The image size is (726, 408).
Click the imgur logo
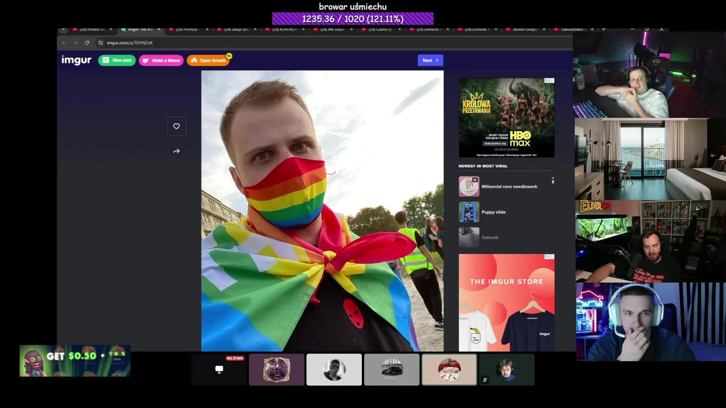point(76,60)
